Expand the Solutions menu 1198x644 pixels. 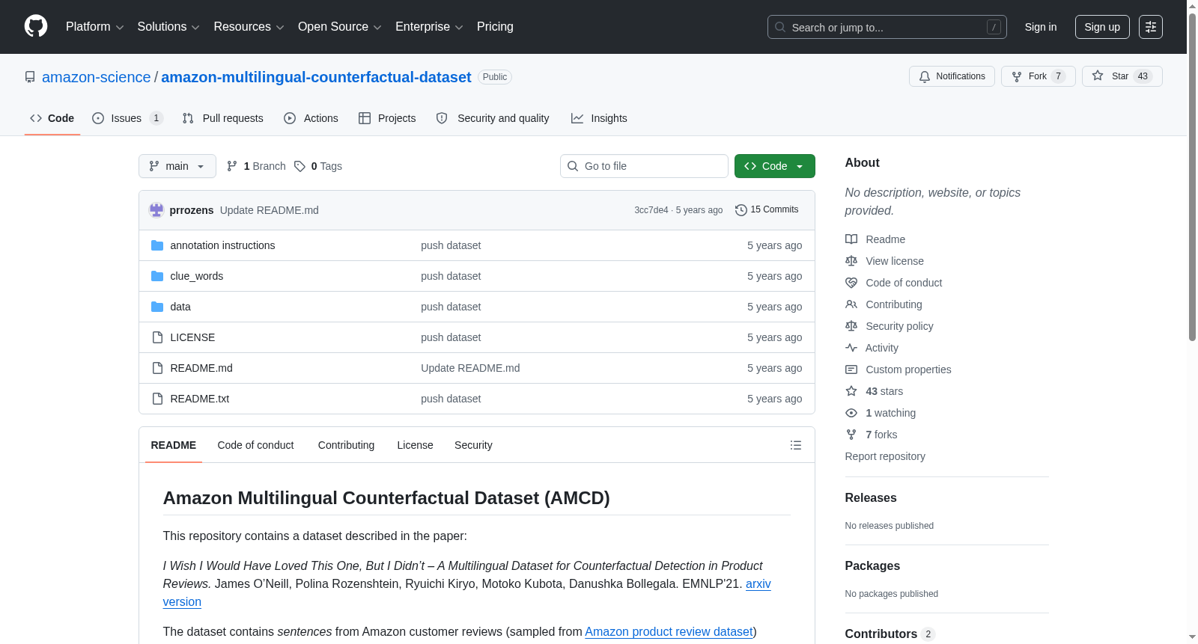168,27
